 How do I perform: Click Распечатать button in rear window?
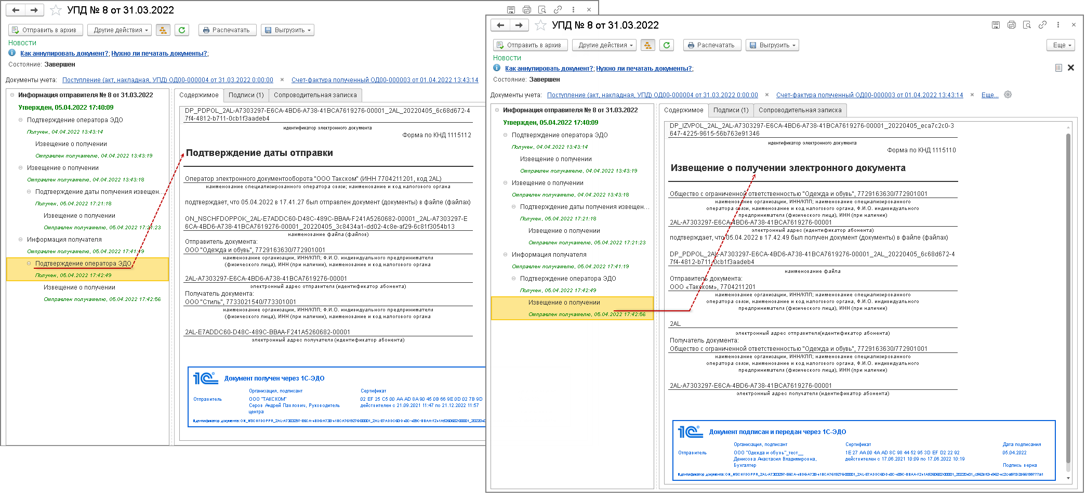(x=227, y=30)
